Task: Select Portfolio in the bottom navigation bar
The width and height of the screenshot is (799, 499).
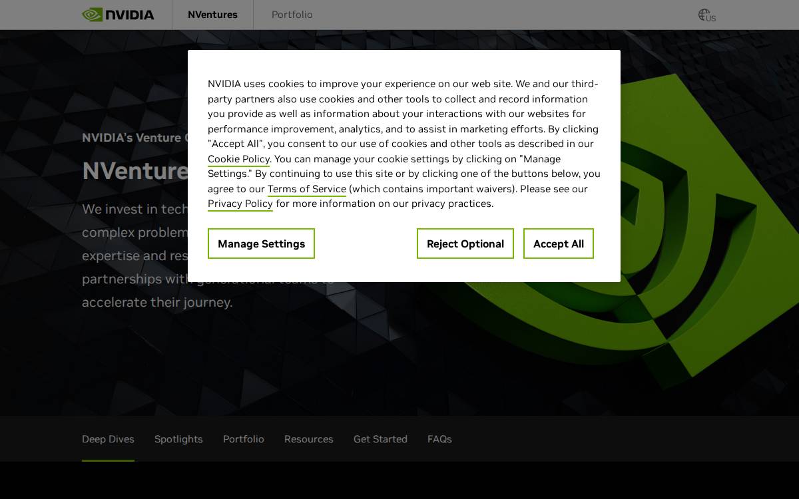Action: (x=244, y=439)
